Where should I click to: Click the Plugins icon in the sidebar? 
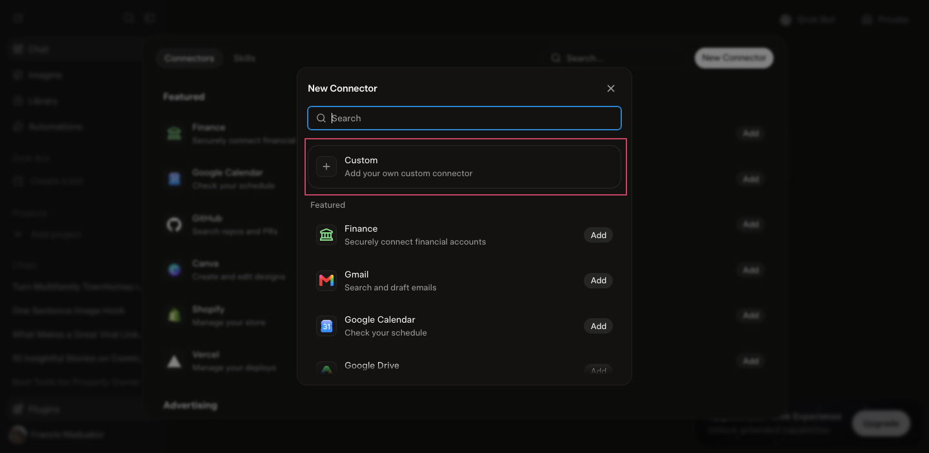(x=18, y=409)
